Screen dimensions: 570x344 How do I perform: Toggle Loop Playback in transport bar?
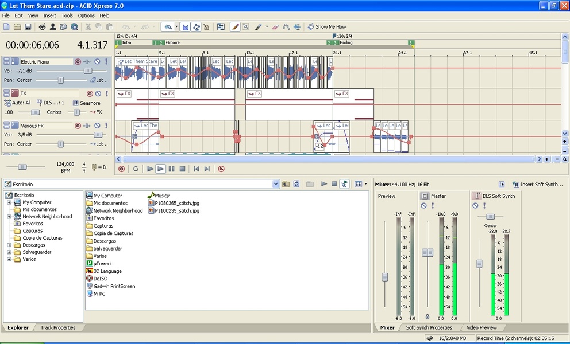tap(136, 169)
